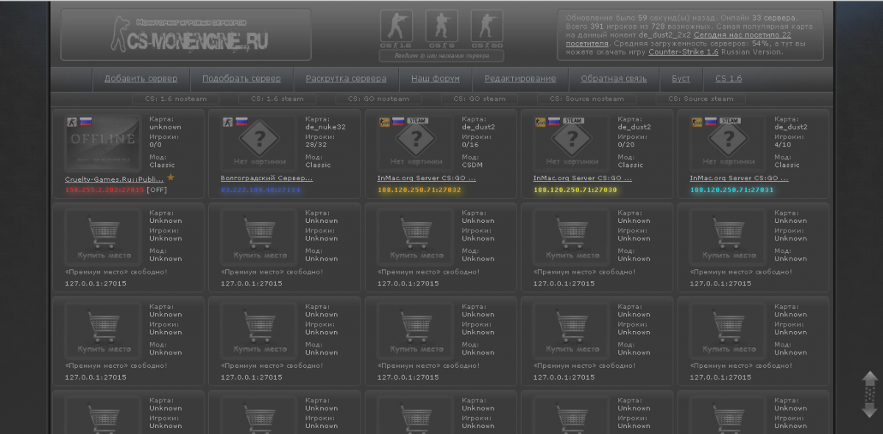Click the Russian flag on the 188.120.250.71:27031 card
This screenshot has height=434, width=883.
[x=710, y=121]
